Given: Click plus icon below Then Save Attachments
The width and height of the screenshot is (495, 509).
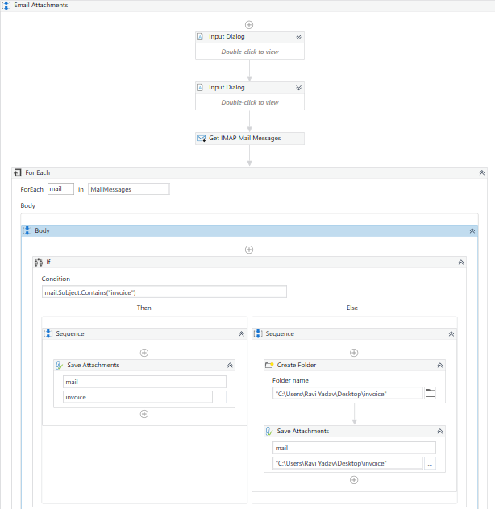Looking at the screenshot, I should 144,414.
